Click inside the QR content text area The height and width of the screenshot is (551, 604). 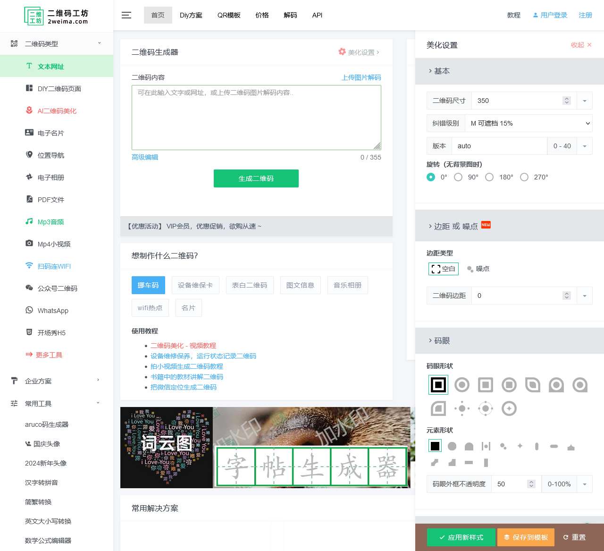pos(256,117)
